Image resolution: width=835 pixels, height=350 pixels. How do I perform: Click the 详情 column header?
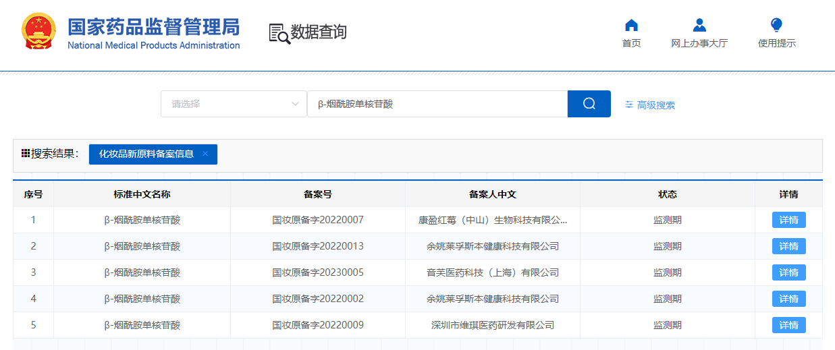(788, 194)
